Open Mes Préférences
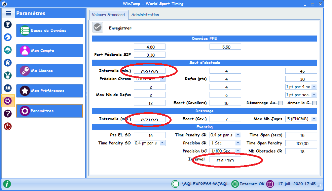Image resolution: width=332 pixels, height=191 pixels. tap(49, 91)
